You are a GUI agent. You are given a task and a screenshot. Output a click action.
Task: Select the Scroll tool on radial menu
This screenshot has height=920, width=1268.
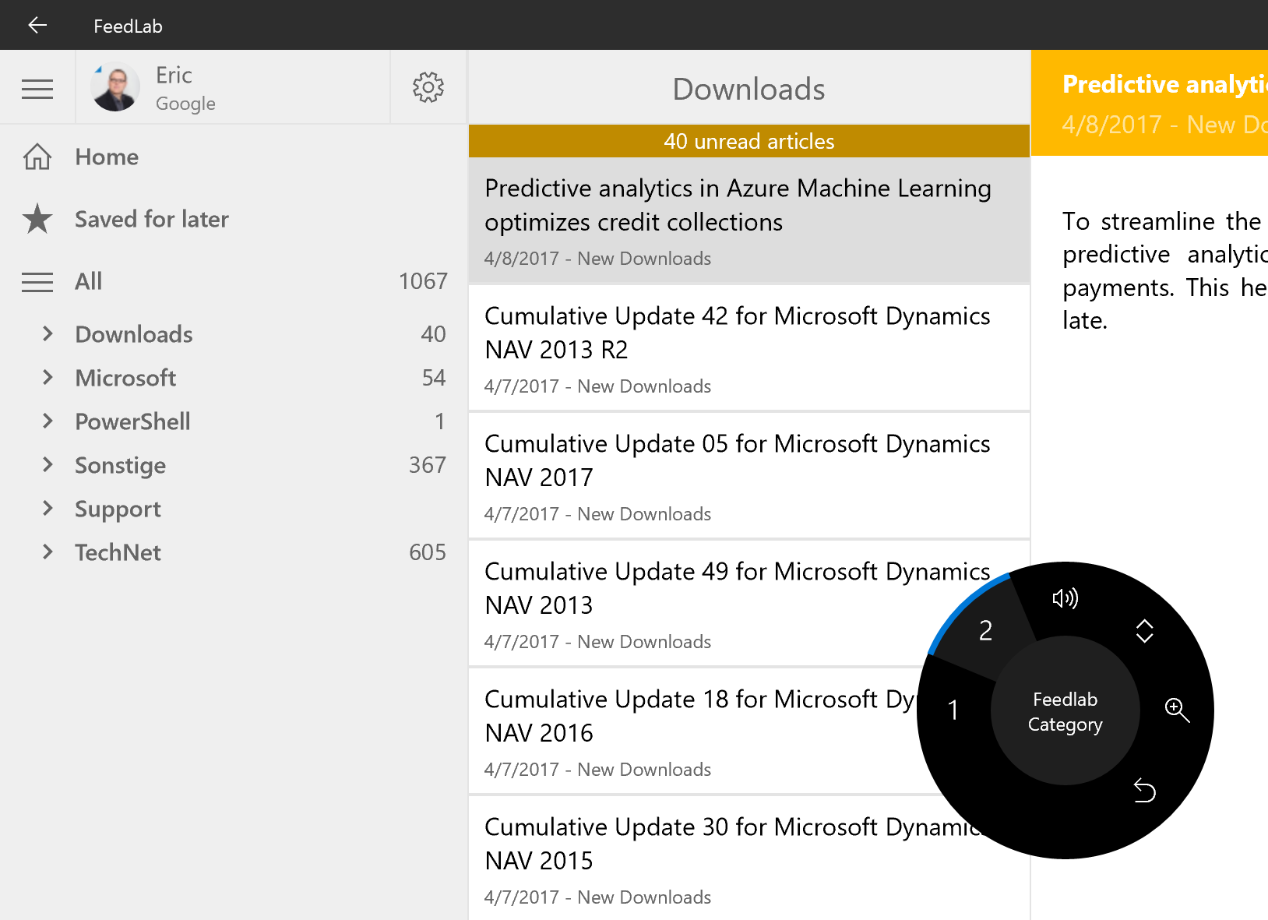click(x=1144, y=631)
